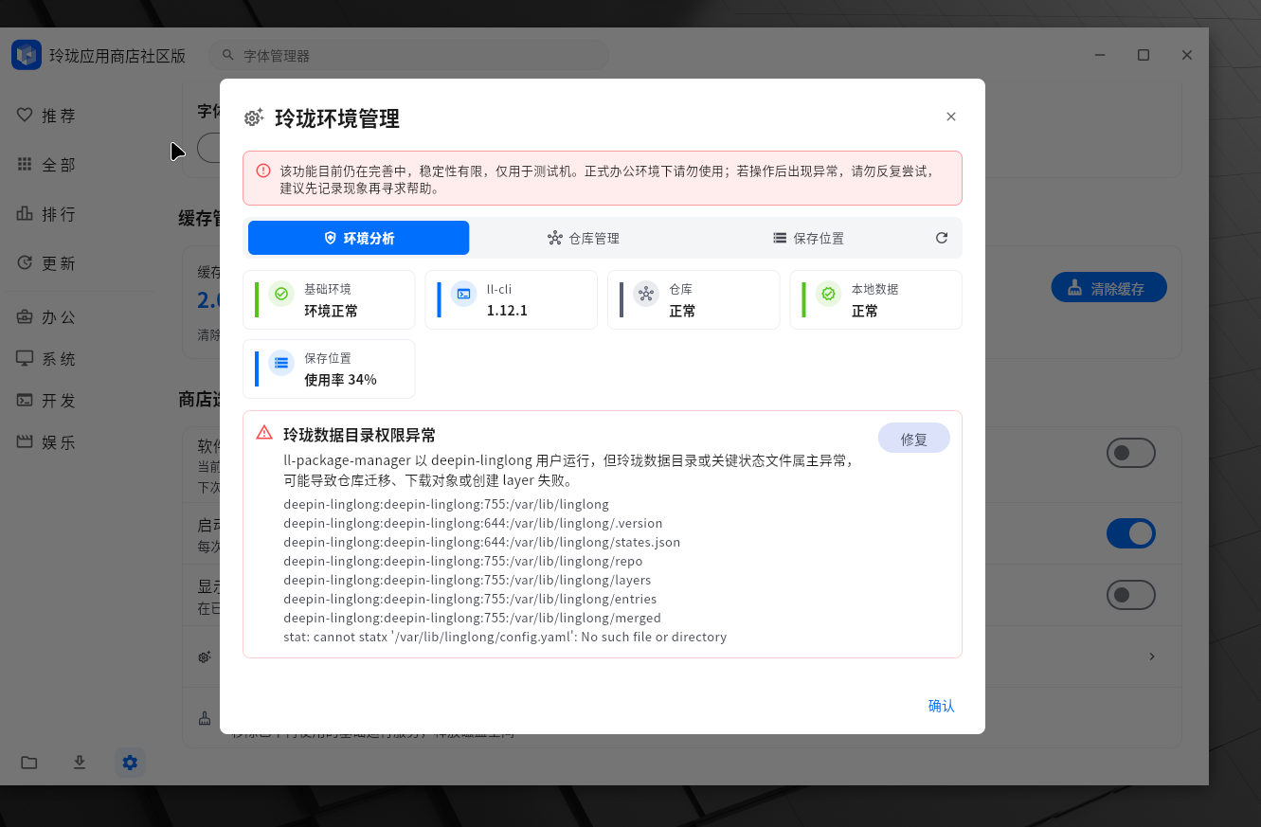Click the shield icon on 环境分析 tab
The height and width of the screenshot is (827, 1261).
(x=330, y=238)
